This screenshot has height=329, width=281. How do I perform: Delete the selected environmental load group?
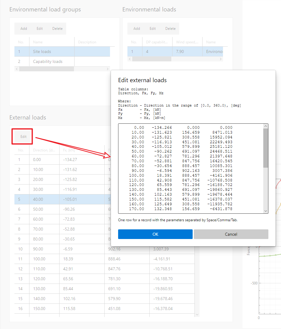coord(57,29)
